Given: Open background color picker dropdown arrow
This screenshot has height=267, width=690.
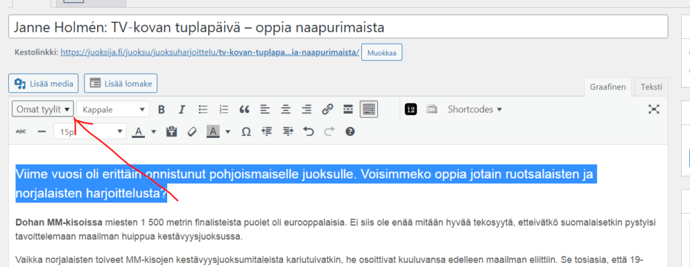Looking at the screenshot, I should (x=228, y=131).
